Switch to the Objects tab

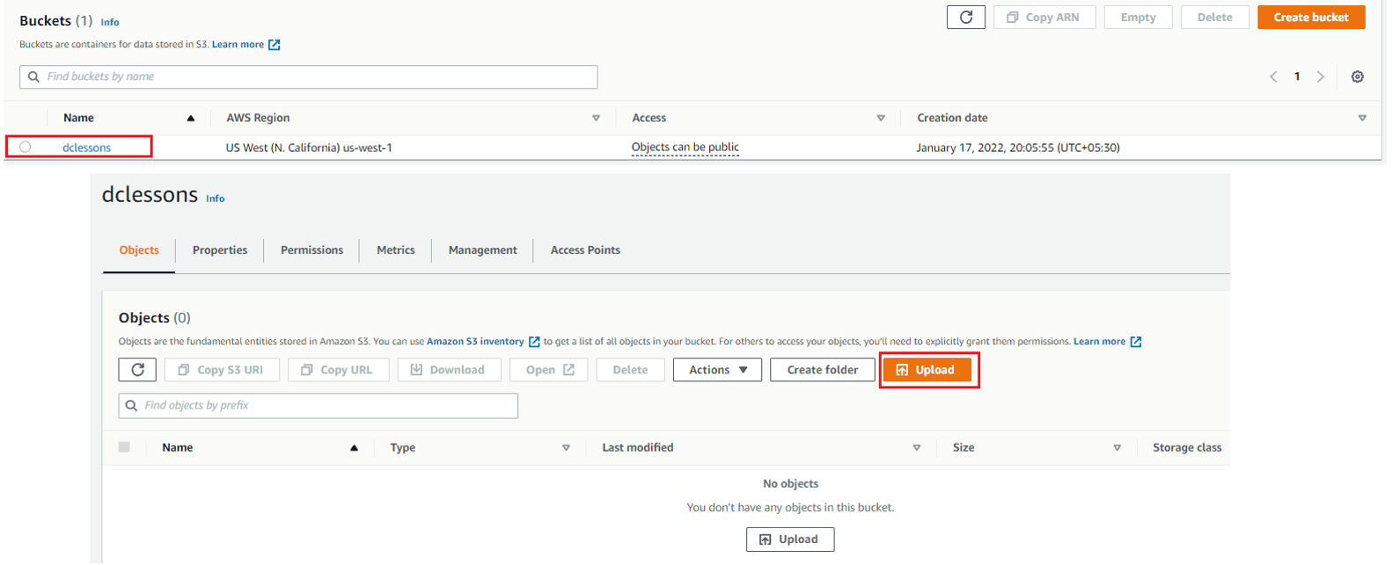pyautogui.click(x=139, y=250)
